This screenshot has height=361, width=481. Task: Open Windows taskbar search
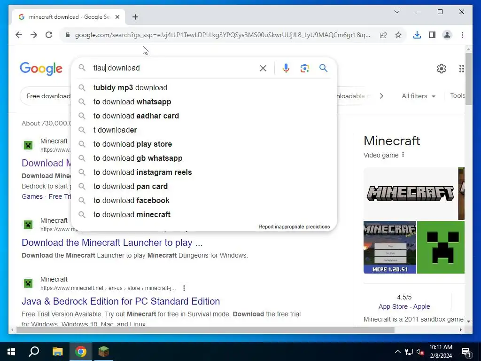pos(34,352)
